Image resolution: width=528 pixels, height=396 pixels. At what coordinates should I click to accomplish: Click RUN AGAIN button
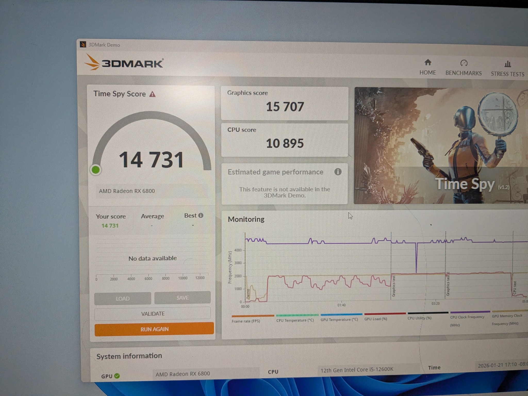[154, 329]
